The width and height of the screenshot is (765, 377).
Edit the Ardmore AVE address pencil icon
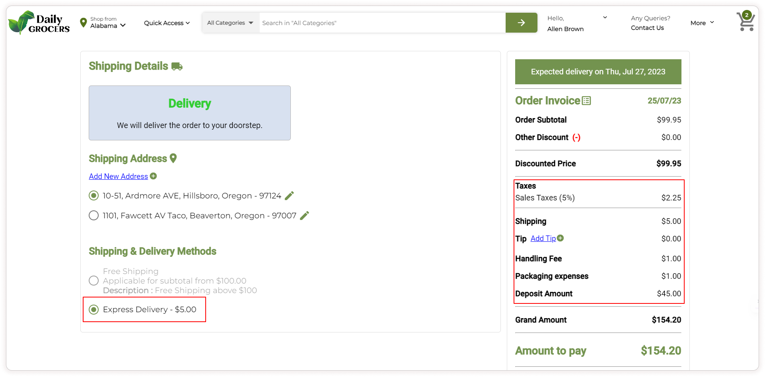coord(290,196)
